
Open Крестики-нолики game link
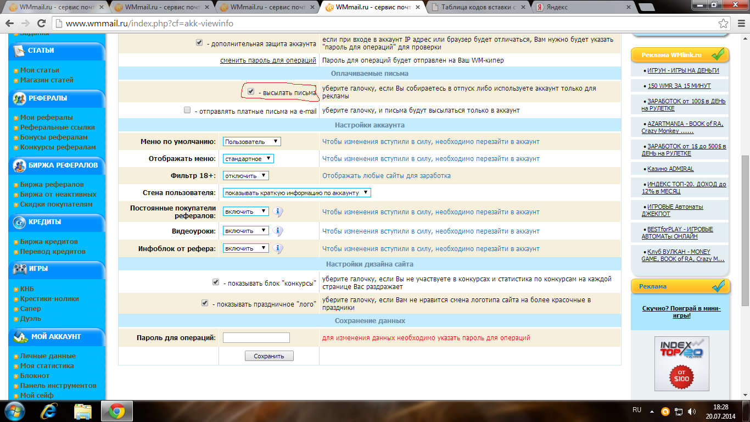(x=49, y=299)
